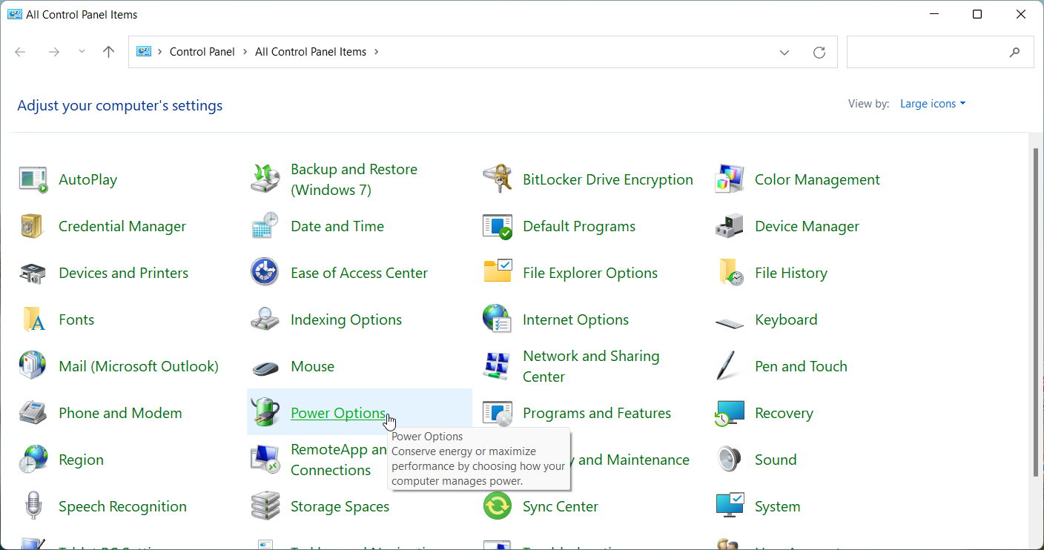Click the Device Manager icon
The height and width of the screenshot is (550, 1044).
(x=730, y=226)
